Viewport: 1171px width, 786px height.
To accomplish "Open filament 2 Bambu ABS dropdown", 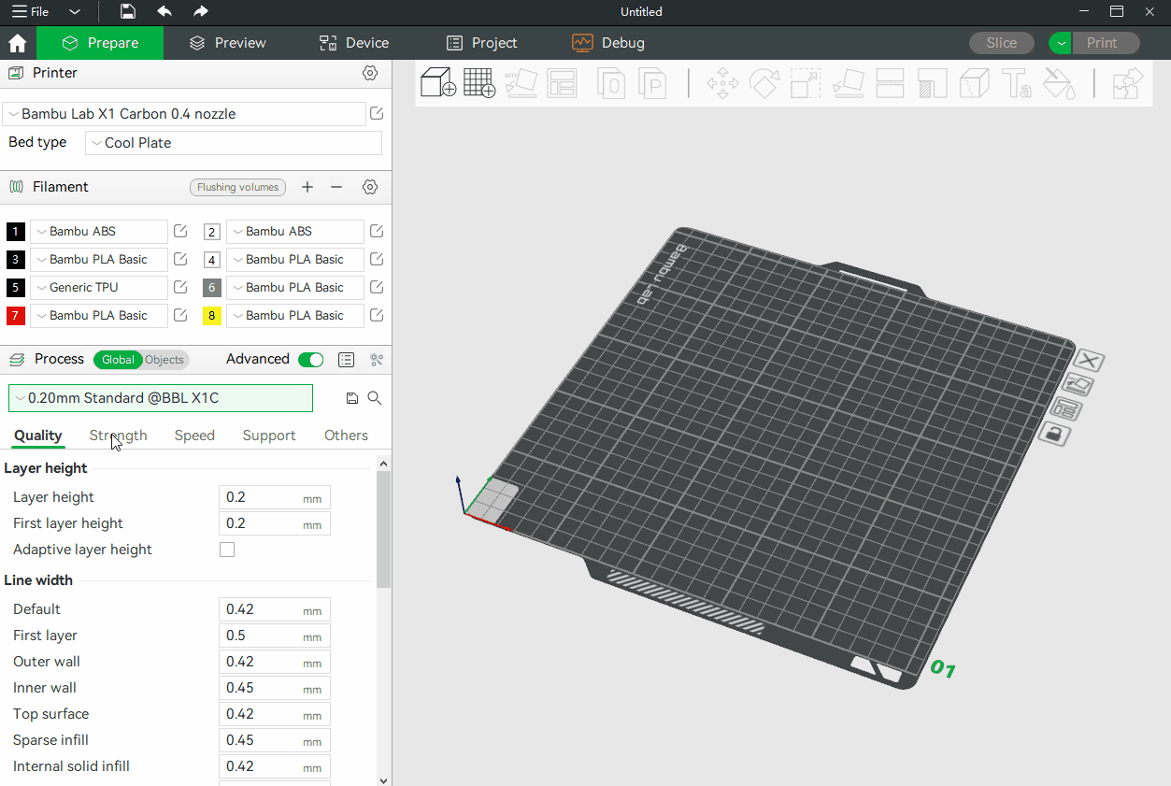I will pos(295,232).
